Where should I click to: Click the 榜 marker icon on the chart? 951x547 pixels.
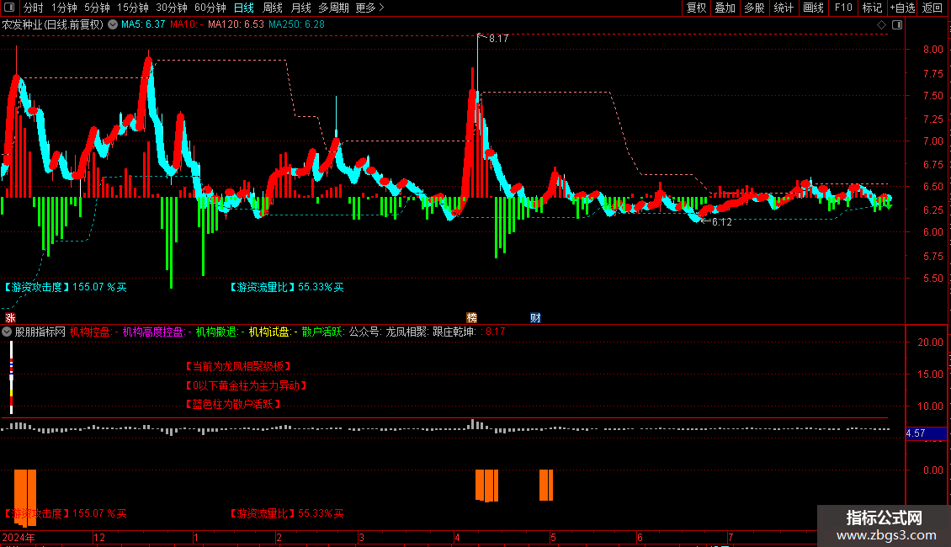click(x=472, y=318)
